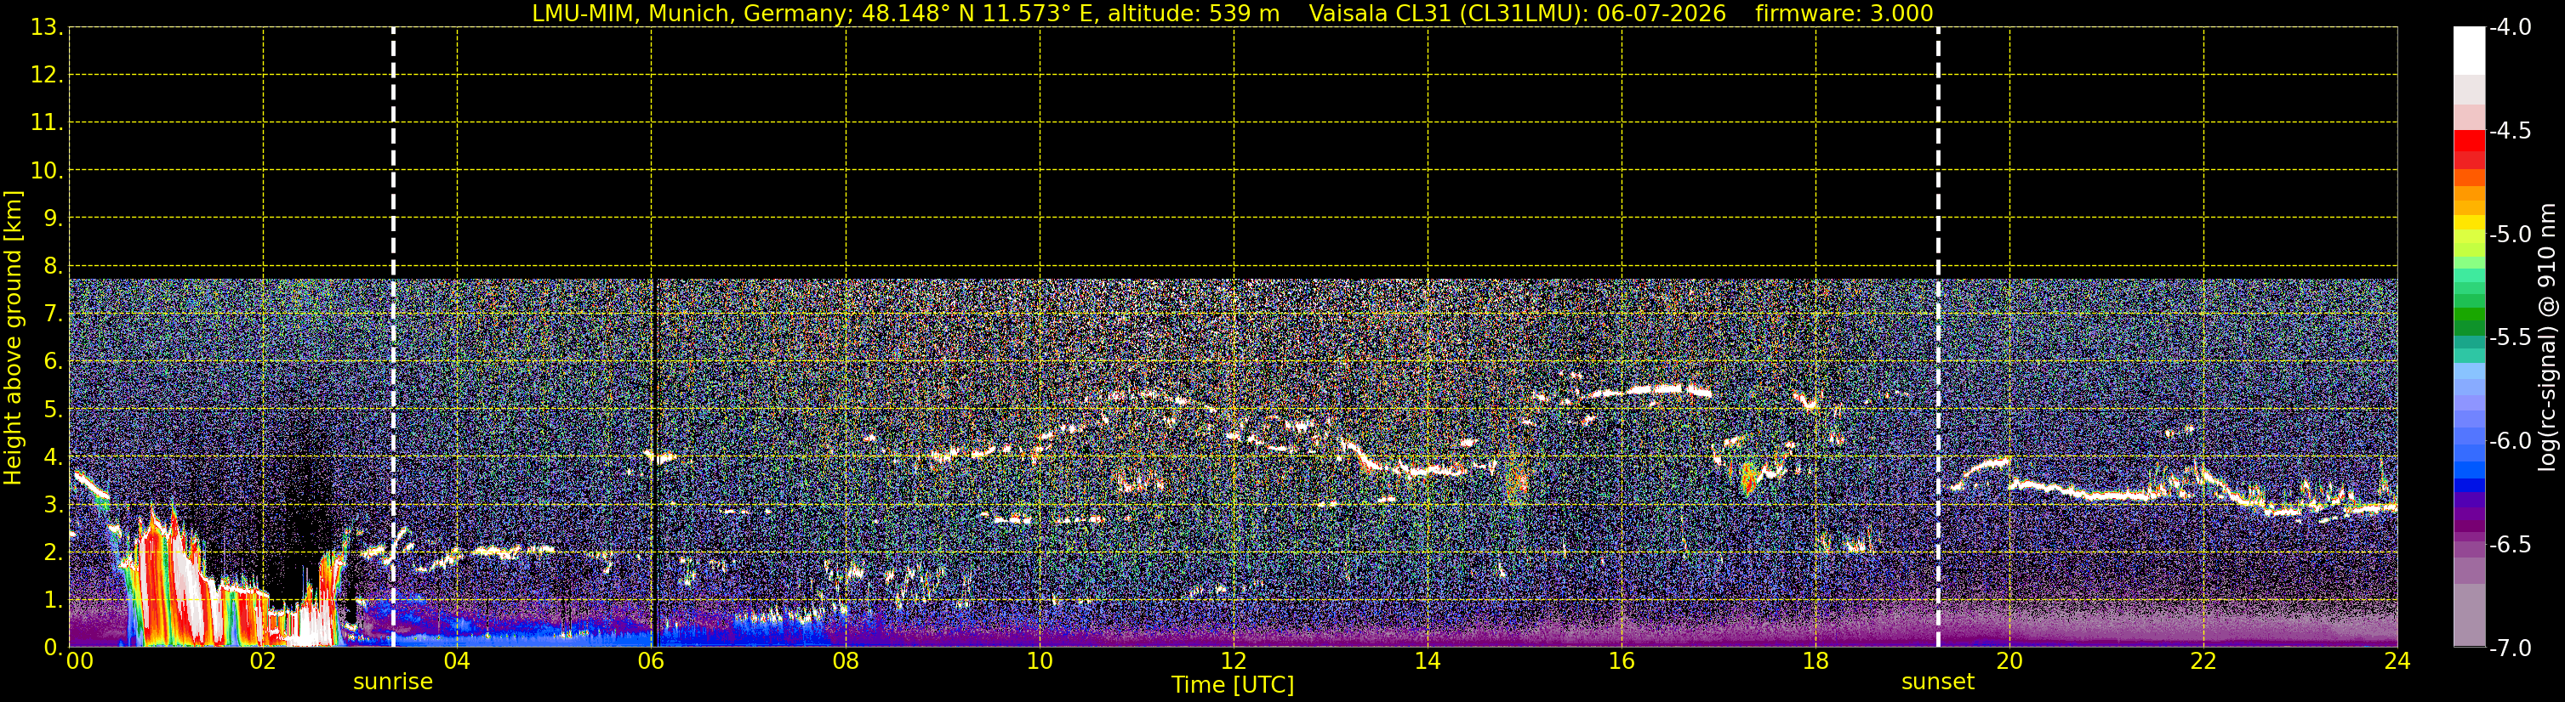Click the Height above ground axis label
Screen dimensions: 2565x702
(13, 338)
